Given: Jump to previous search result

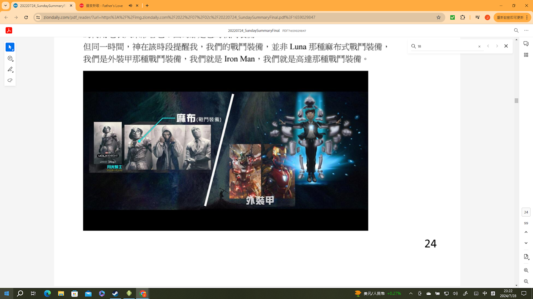Looking at the screenshot, I should point(488,46).
